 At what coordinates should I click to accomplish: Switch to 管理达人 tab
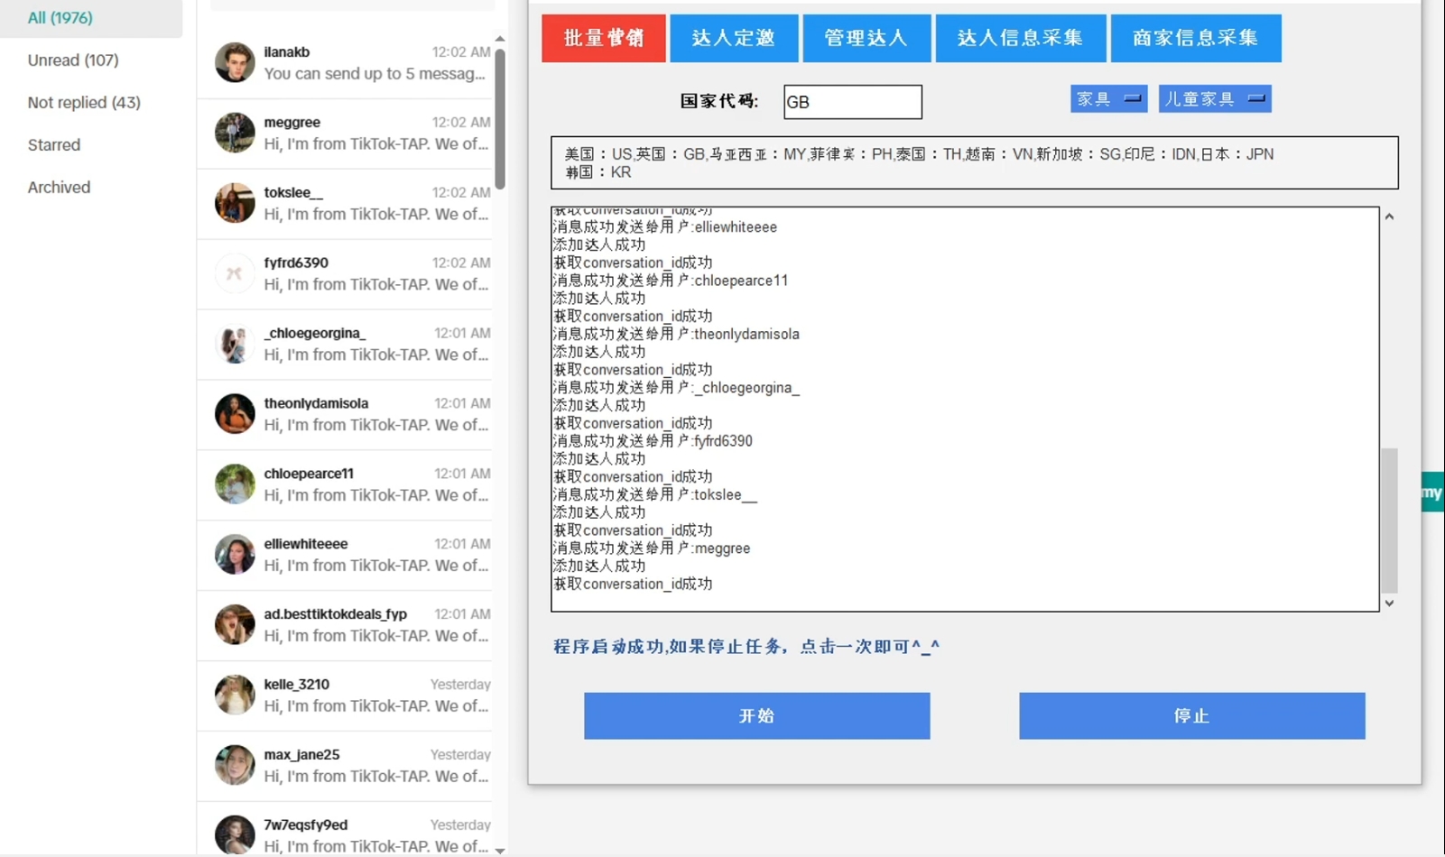[866, 38]
